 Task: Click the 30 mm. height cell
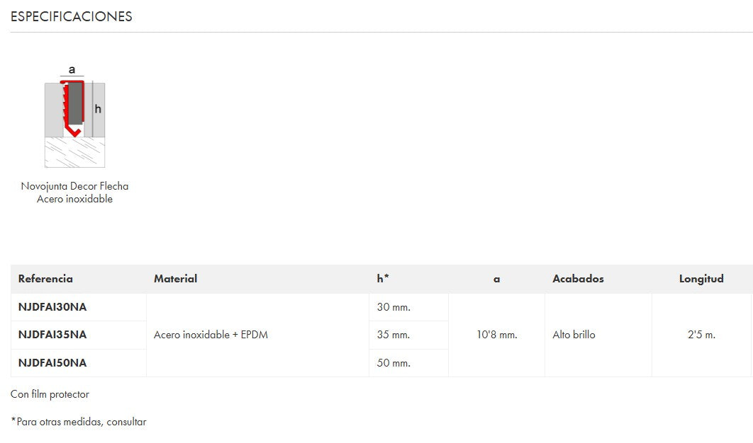[x=394, y=307]
